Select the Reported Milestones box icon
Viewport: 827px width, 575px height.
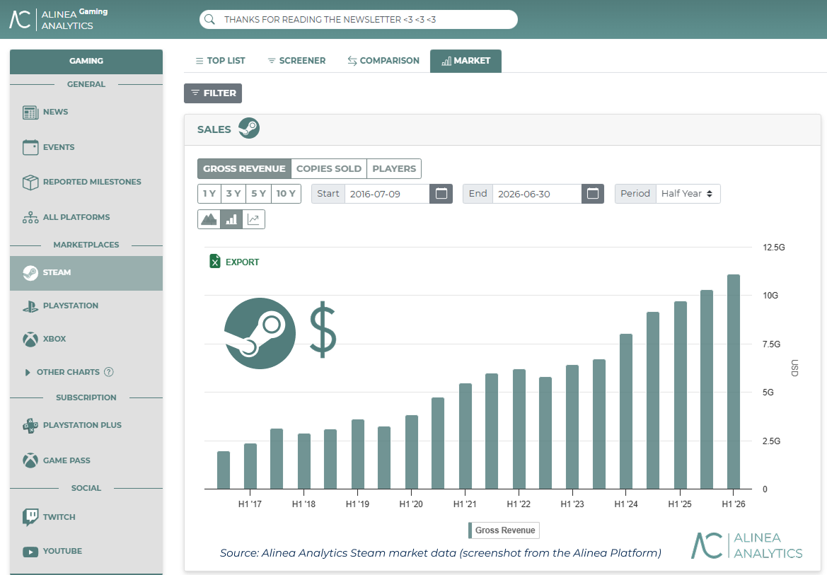click(x=30, y=182)
